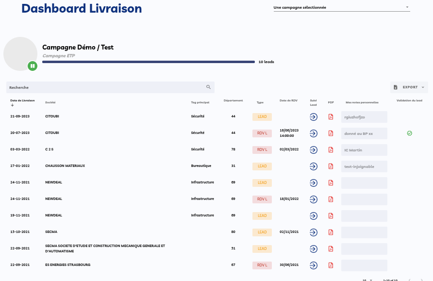The width and height of the screenshot is (433, 281).
Task: Open lead tracking arrow for 15-10-2021 SECMA
Action: 314,232
